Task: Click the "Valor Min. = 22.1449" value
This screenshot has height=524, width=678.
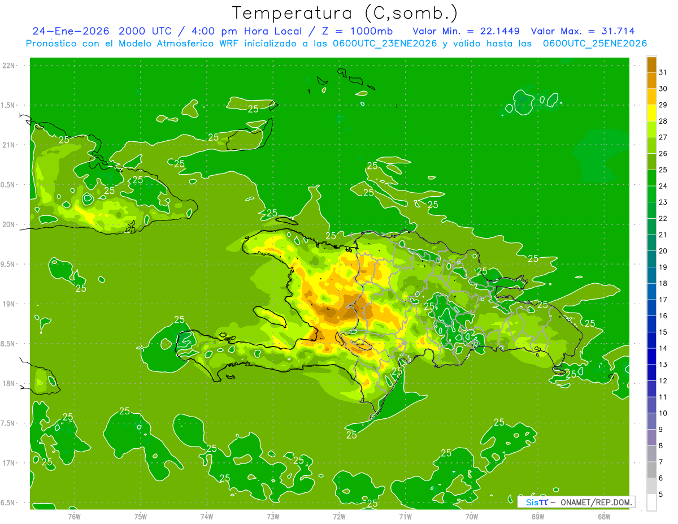Action: (466, 31)
